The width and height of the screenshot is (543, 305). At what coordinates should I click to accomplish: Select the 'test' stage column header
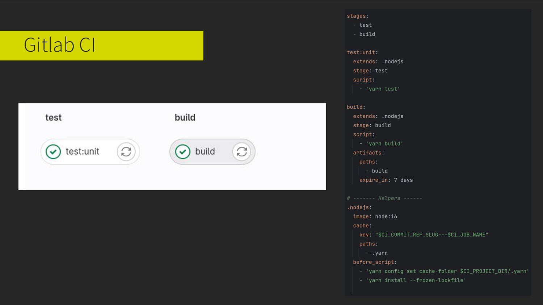[53, 117]
